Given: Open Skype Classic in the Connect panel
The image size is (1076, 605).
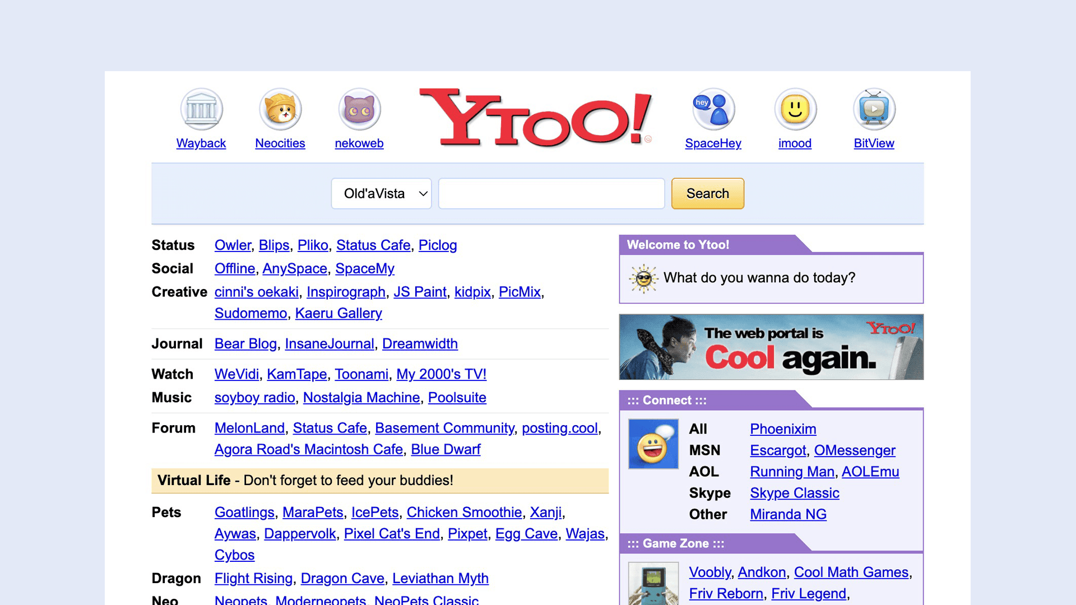Looking at the screenshot, I should (x=794, y=493).
